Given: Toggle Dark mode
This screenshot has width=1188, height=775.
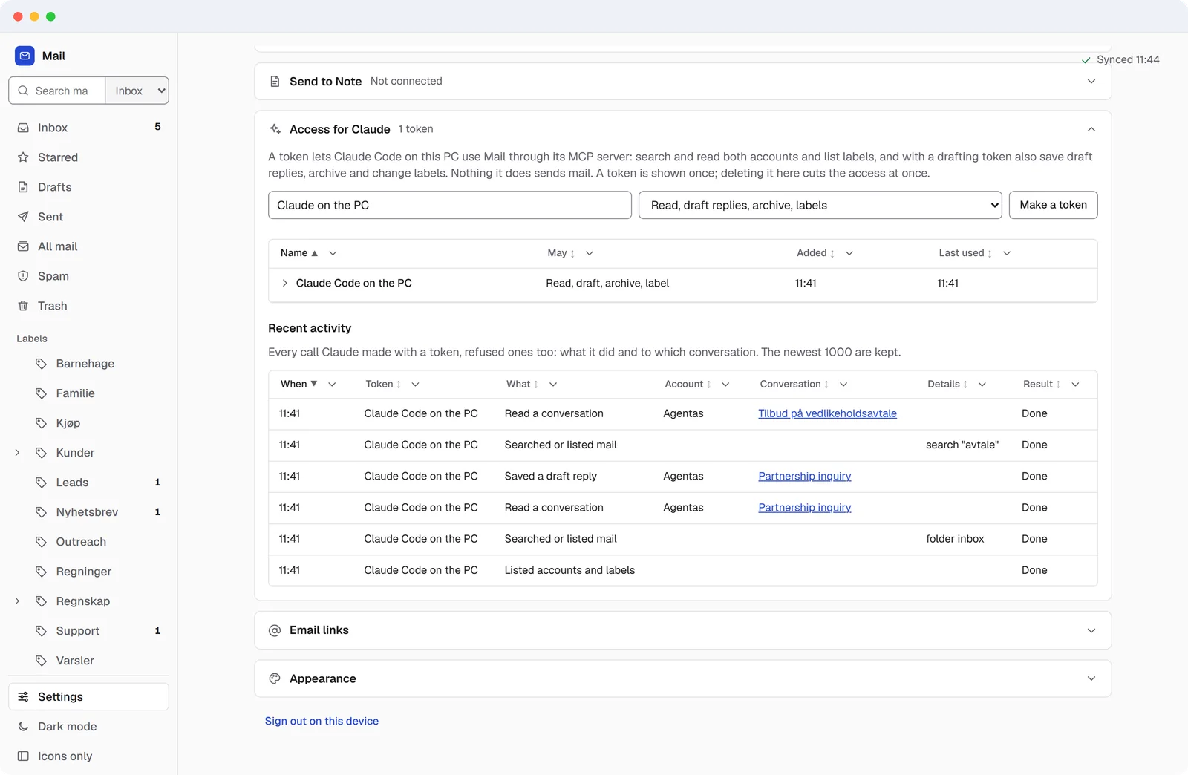Looking at the screenshot, I should pyautogui.click(x=88, y=727).
